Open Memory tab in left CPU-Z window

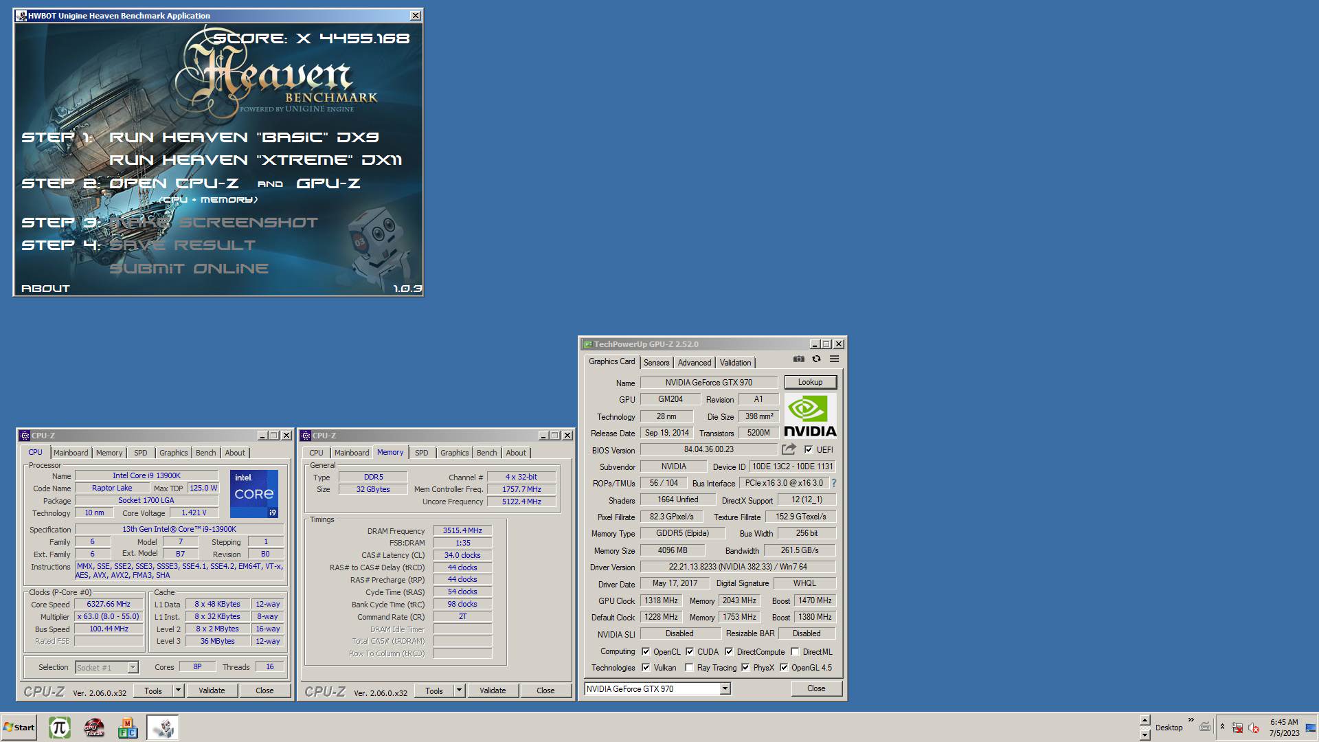point(109,453)
